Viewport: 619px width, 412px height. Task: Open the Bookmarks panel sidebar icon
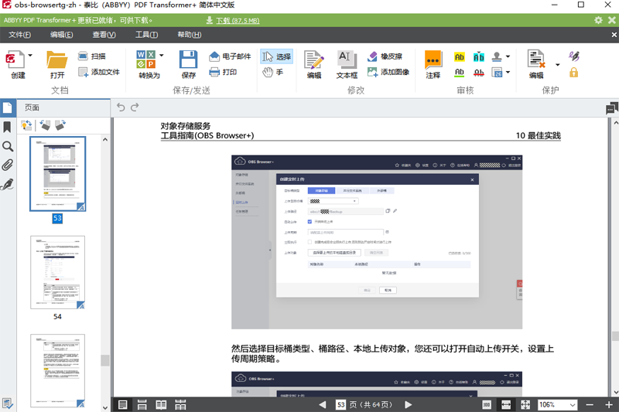coord(7,127)
